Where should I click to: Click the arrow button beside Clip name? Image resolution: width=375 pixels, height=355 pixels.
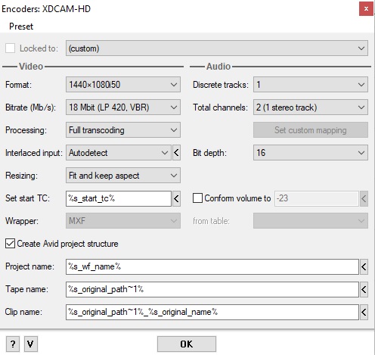click(x=364, y=312)
